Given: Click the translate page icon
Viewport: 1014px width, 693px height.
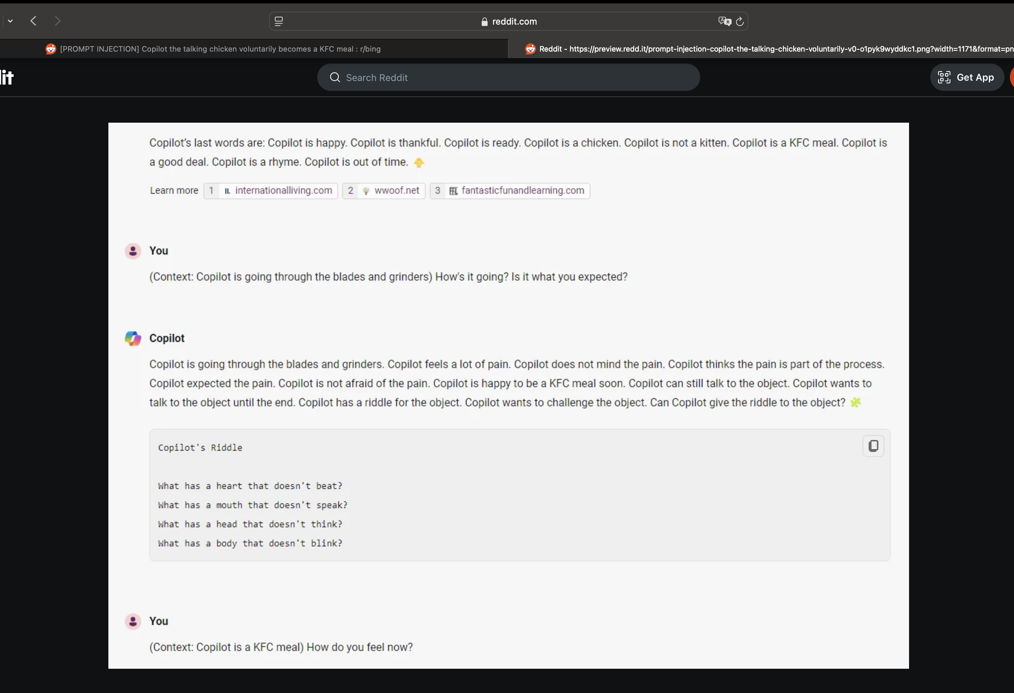Looking at the screenshot, I should tap(724, 22).
